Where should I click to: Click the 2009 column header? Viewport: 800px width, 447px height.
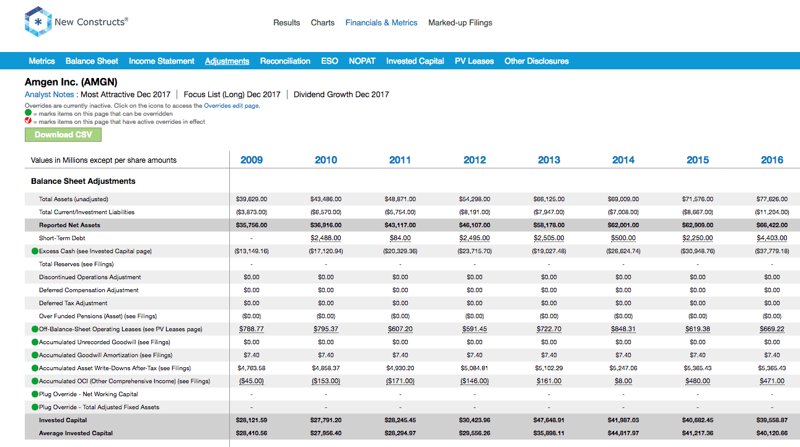[252, 160]
